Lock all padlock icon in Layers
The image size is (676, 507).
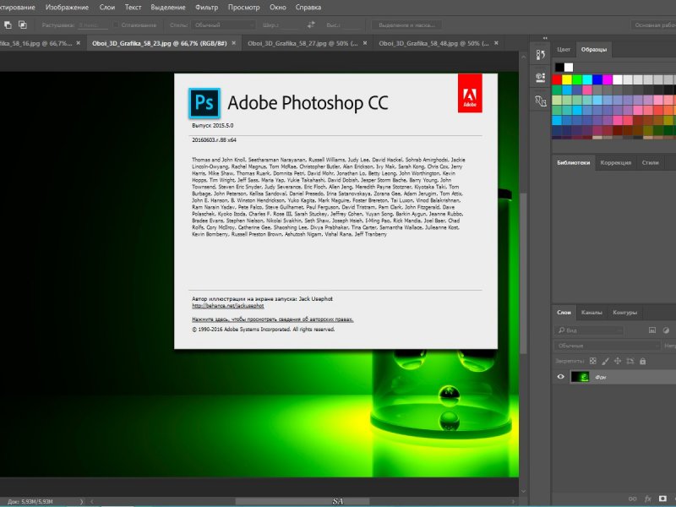642,361
